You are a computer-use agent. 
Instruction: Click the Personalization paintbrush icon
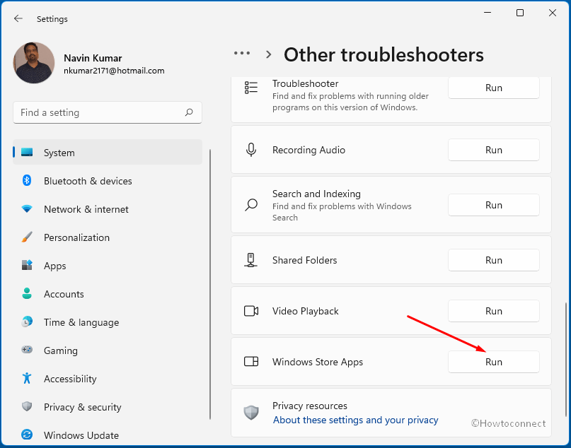[27, 237]
